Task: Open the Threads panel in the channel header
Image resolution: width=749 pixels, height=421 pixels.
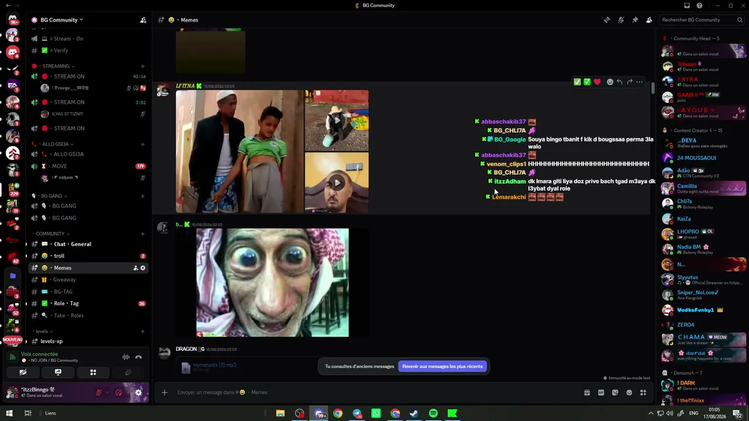Action: [607, 20]
